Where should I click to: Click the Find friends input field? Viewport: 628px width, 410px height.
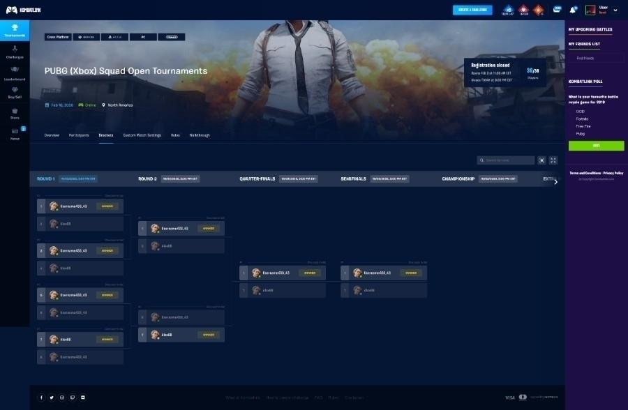(x=596, y=58)
